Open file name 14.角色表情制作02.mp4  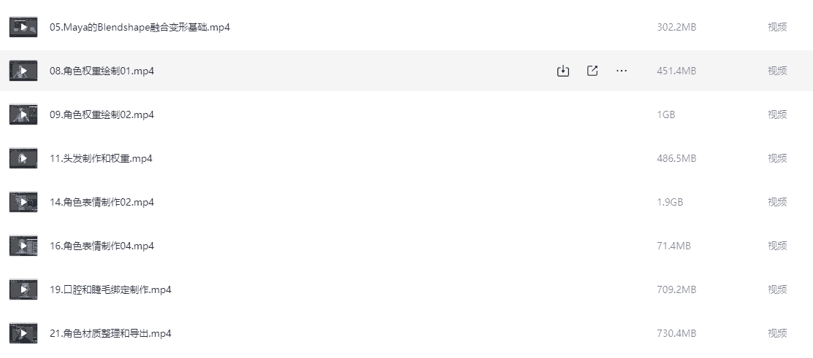point(102,202)
